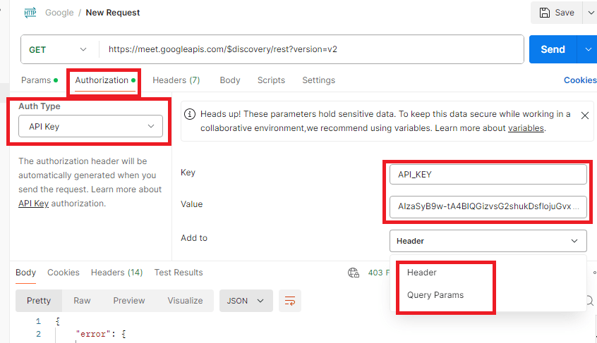Open the Google collection breadcrumb
This screenshot has width=597, height=343.
tap(59, 13)
